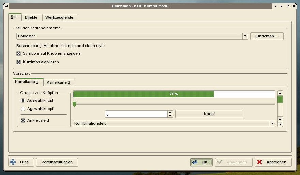Click the preview scrollbar bottom down arrow
This screenshot has width=300, height=175.
point(280,124)
